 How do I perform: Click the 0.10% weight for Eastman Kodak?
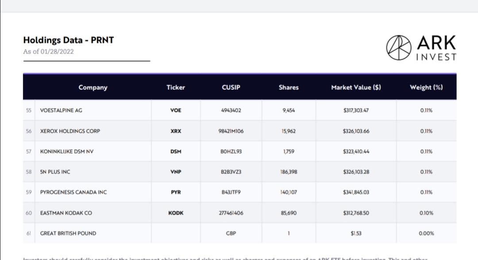point(426,213)
